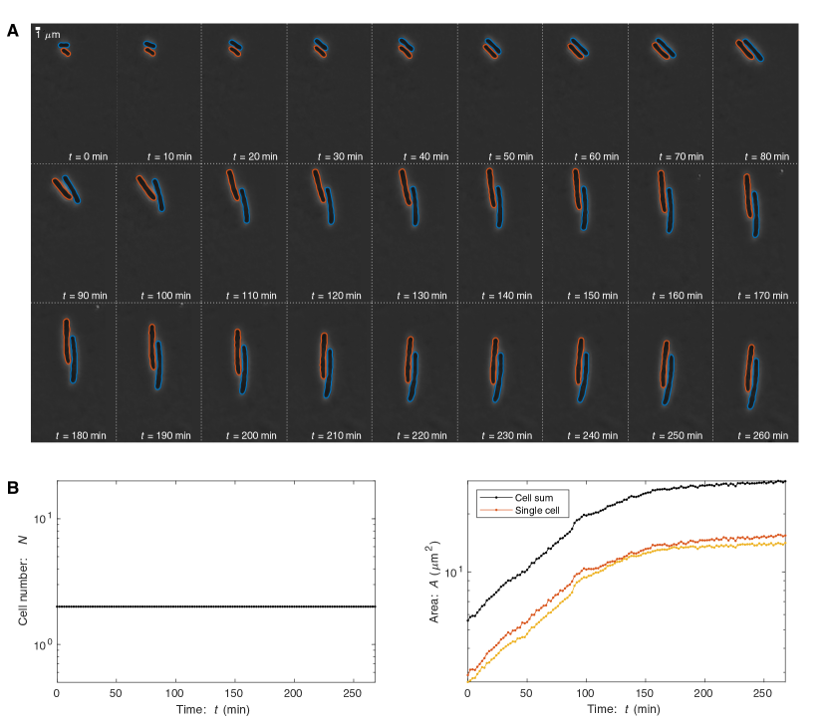Click the blue-outlined cell at t = 0 min
827x722 pixels.
tap(64, 46)
